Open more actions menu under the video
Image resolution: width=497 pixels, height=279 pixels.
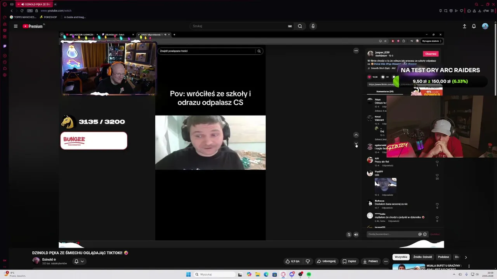tap(386, 261)
